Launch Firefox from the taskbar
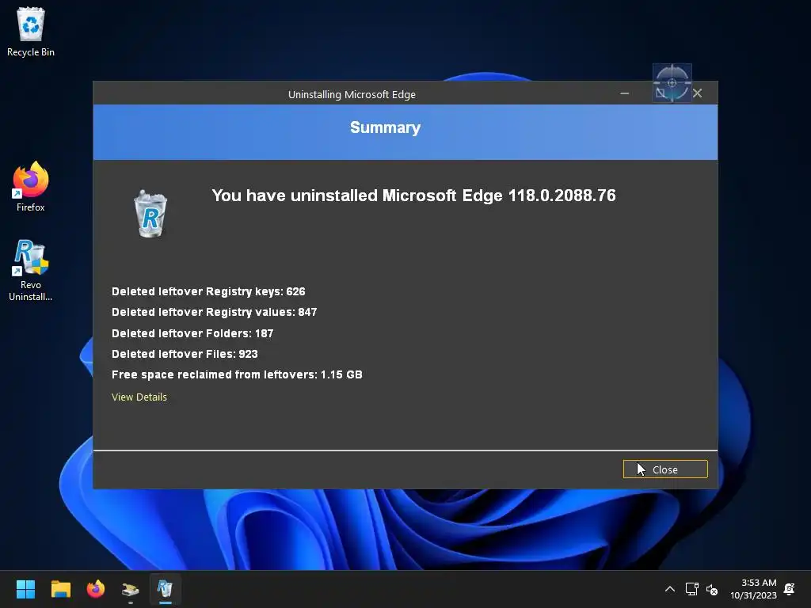Image resolution: width=811 pixels, height=608 pixels. click(96, 589)
